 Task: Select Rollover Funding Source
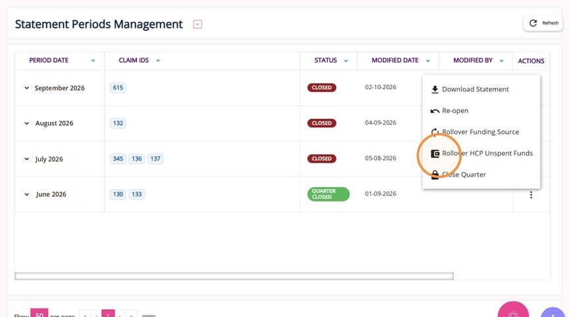481,132
